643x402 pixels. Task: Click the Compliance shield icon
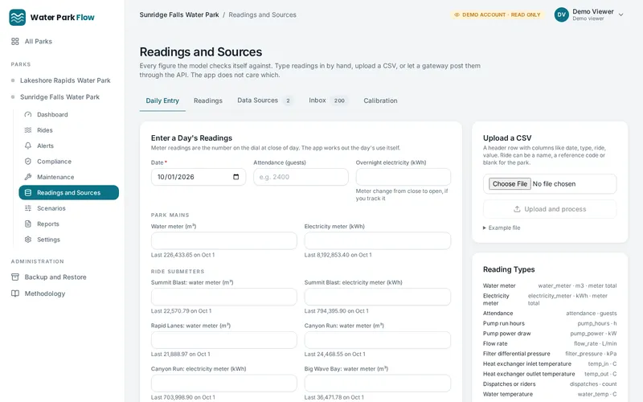tap(28, 162)
